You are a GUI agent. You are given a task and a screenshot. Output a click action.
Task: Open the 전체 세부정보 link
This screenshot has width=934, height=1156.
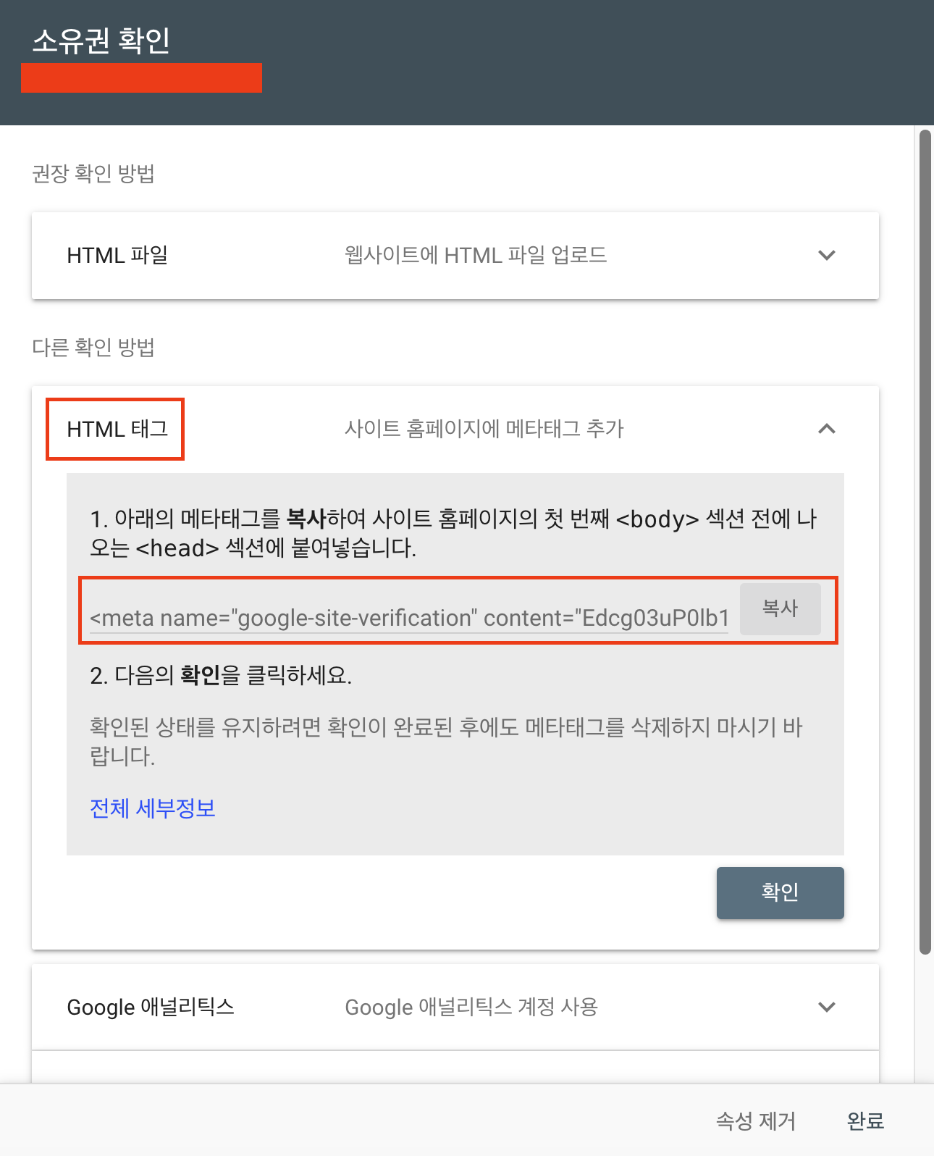click(153, 808)
